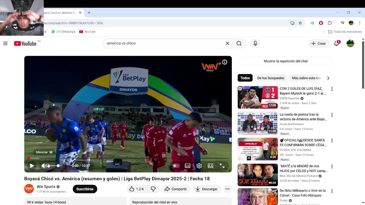Open the account avatar menu on YouTube
Viewport: 365px width, 205px height.
(x=350, y=43)
